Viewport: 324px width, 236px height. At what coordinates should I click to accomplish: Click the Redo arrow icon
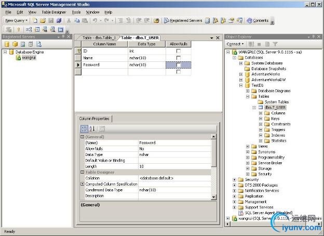tap(106, 20)
